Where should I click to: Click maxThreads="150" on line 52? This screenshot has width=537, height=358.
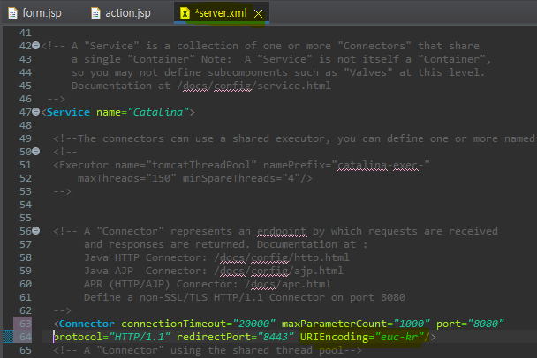point(127,178)
